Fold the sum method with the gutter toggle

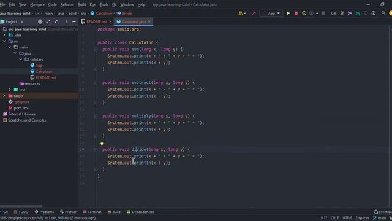(96, 49)
